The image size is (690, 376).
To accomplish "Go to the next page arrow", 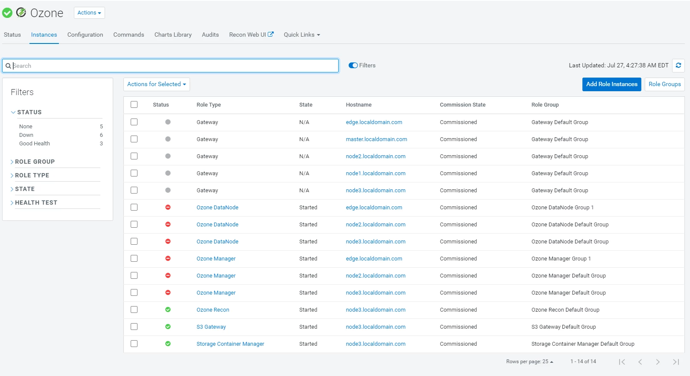I will pyautogui.click(x=658, y=362).
